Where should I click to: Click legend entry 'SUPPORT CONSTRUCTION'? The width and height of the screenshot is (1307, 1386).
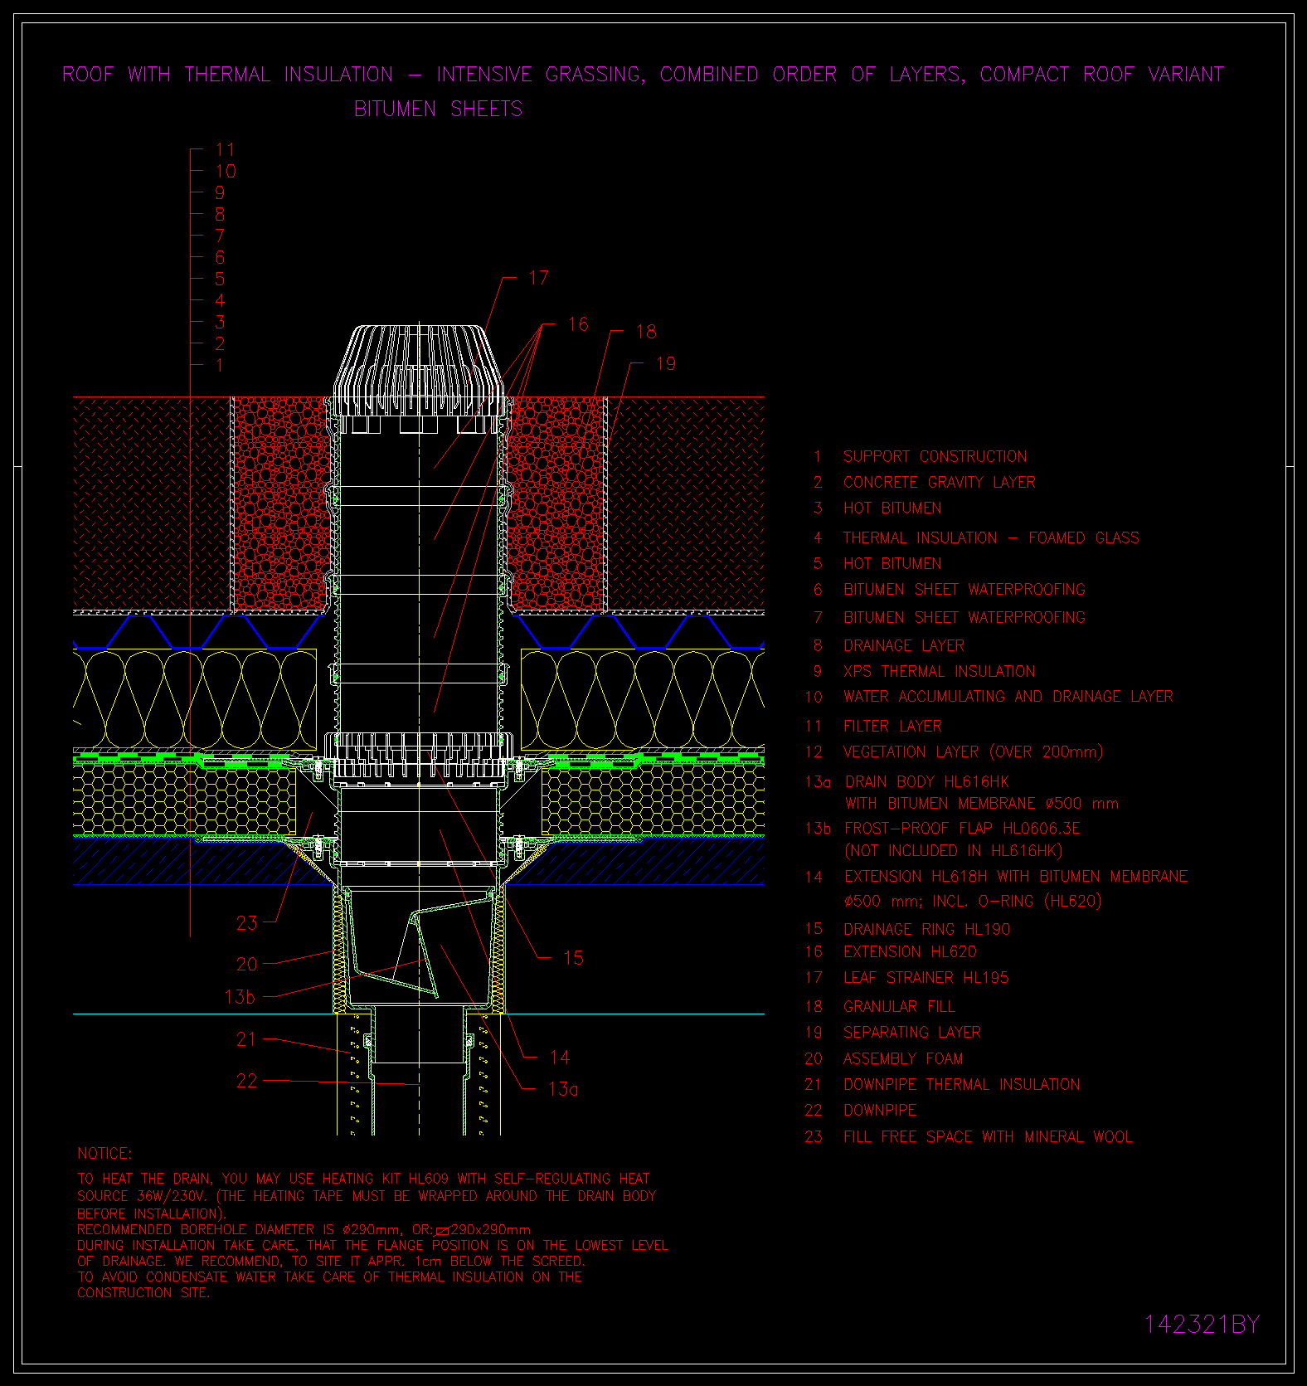click(x=935, y=457)
